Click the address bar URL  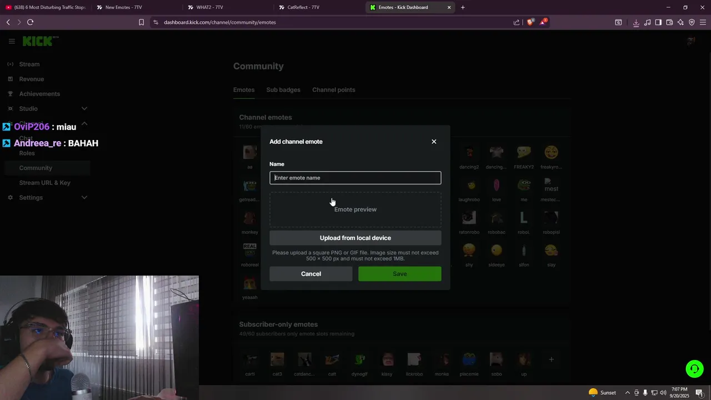click(219, 22)
